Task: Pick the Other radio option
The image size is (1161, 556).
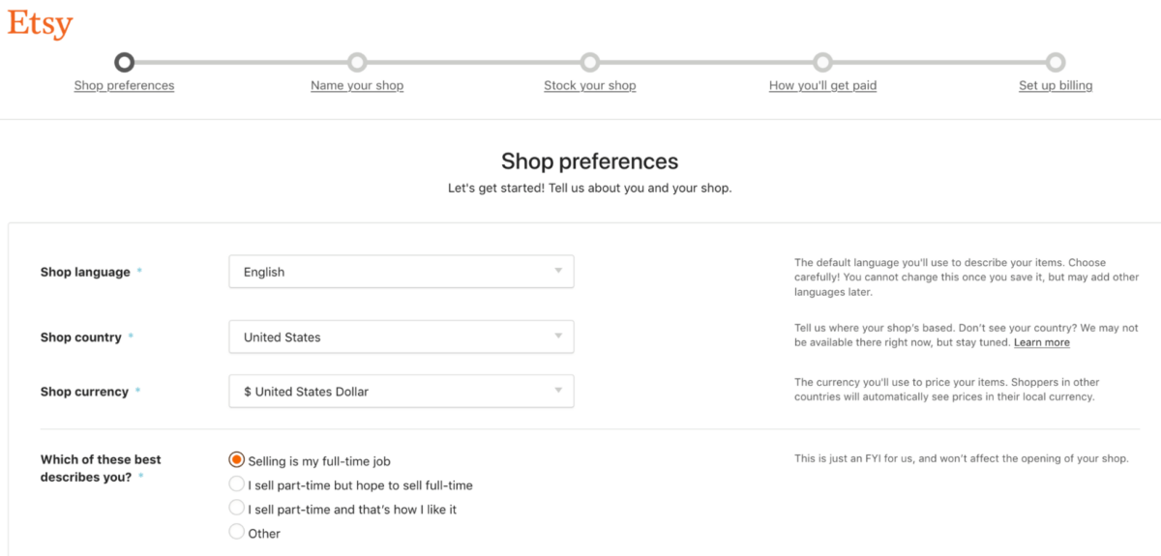Action: point(237,532)
